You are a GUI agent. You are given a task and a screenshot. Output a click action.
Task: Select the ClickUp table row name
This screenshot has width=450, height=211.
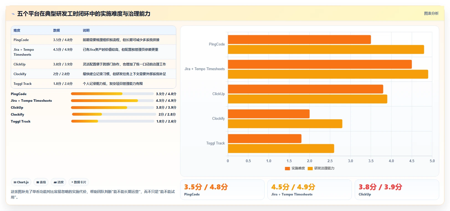(19, 64)
